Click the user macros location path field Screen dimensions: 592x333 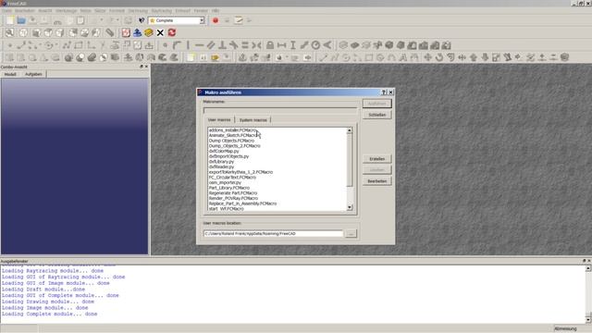point(274,234)
